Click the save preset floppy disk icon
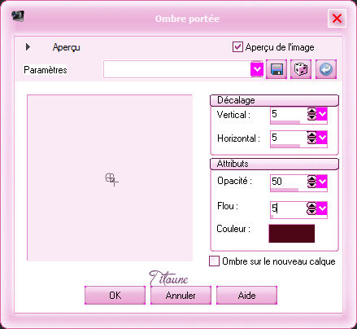 click(x=276, y=69)
